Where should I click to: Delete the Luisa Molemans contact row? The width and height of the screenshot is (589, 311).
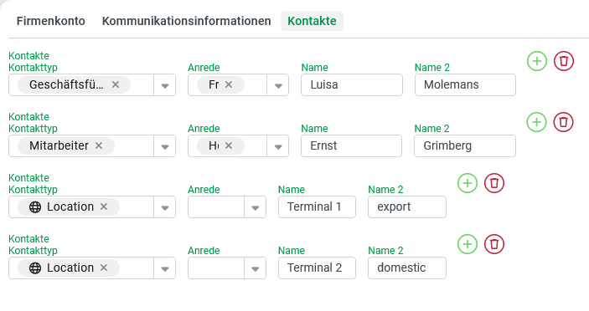point(564,61)
